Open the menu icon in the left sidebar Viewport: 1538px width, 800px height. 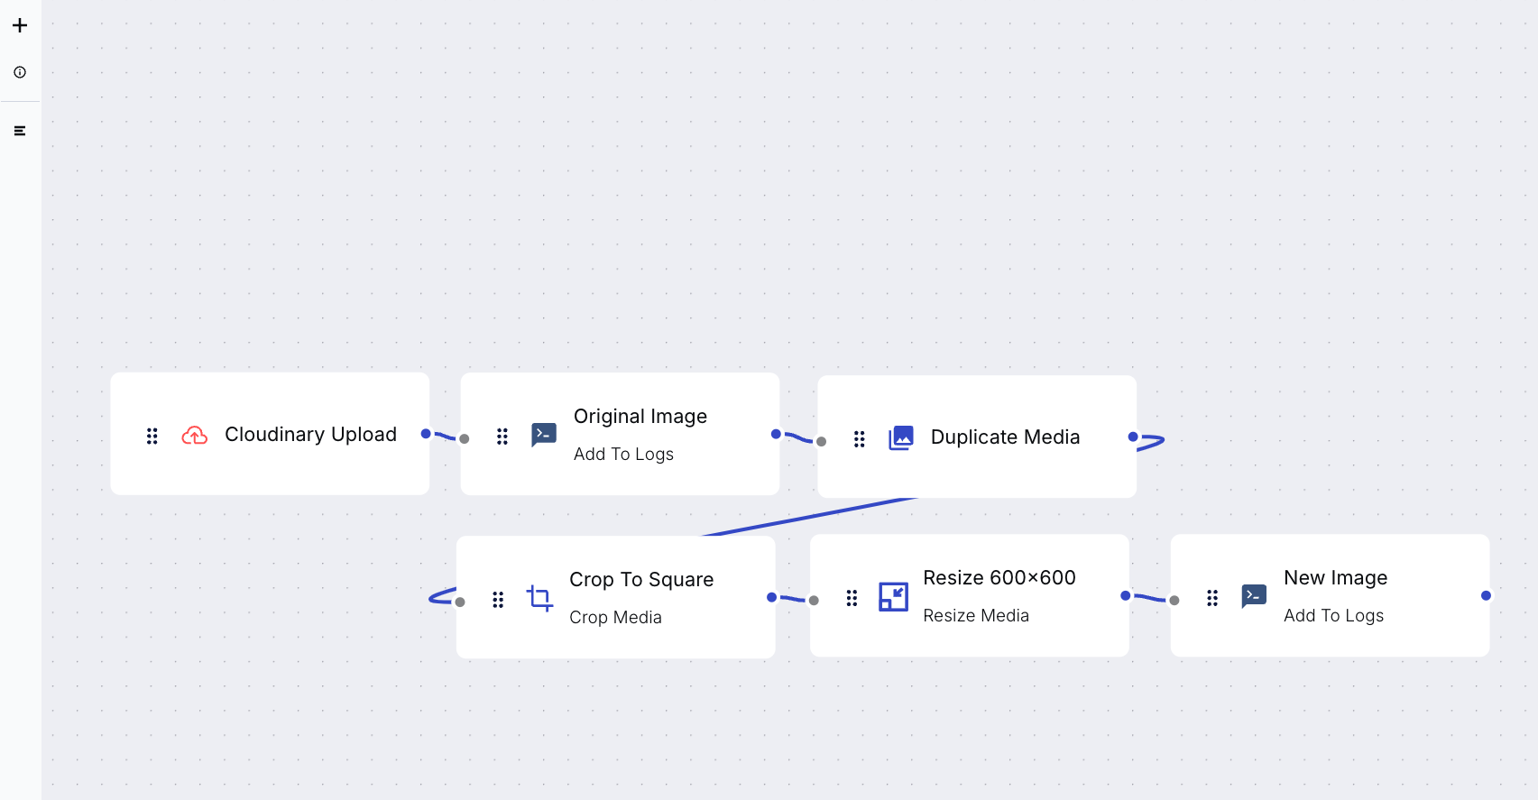click(x=19, y=130)
